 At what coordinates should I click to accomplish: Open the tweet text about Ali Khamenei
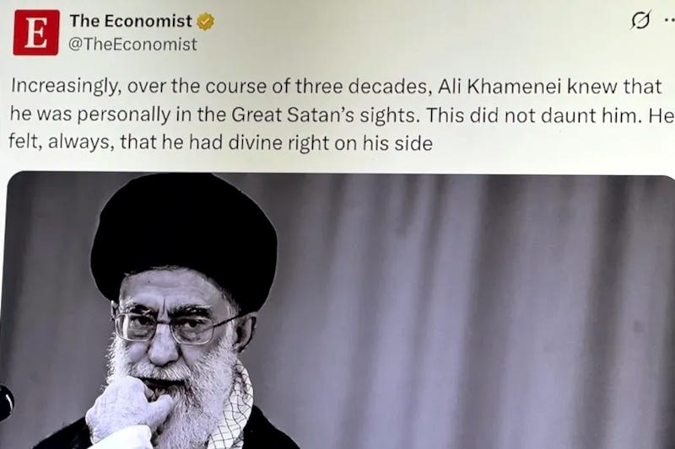(x=342, y=115)
